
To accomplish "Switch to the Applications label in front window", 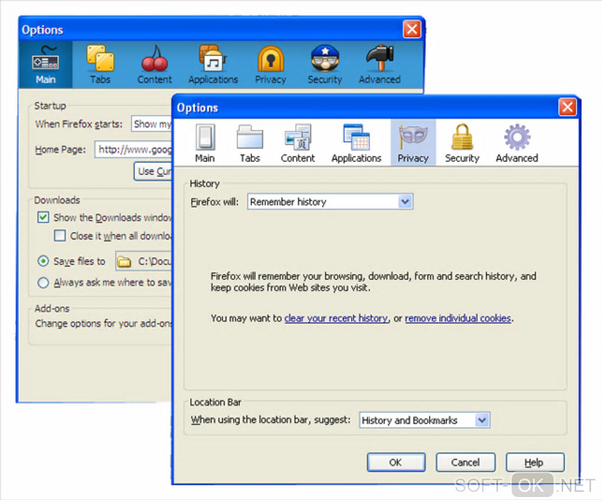I will (x=356, y=158).
